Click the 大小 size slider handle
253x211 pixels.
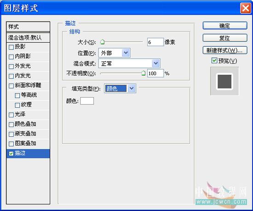(102, 42)
